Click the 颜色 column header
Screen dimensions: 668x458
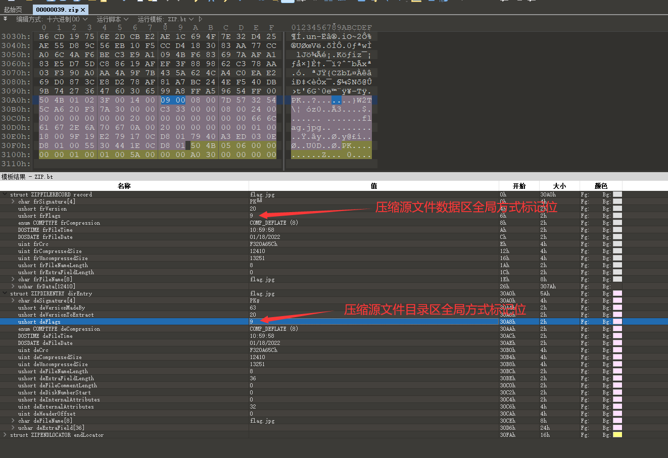(601, 186)
